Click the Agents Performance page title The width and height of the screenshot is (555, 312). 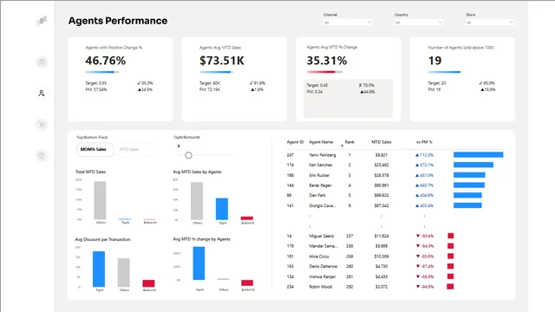click(118, 21)
